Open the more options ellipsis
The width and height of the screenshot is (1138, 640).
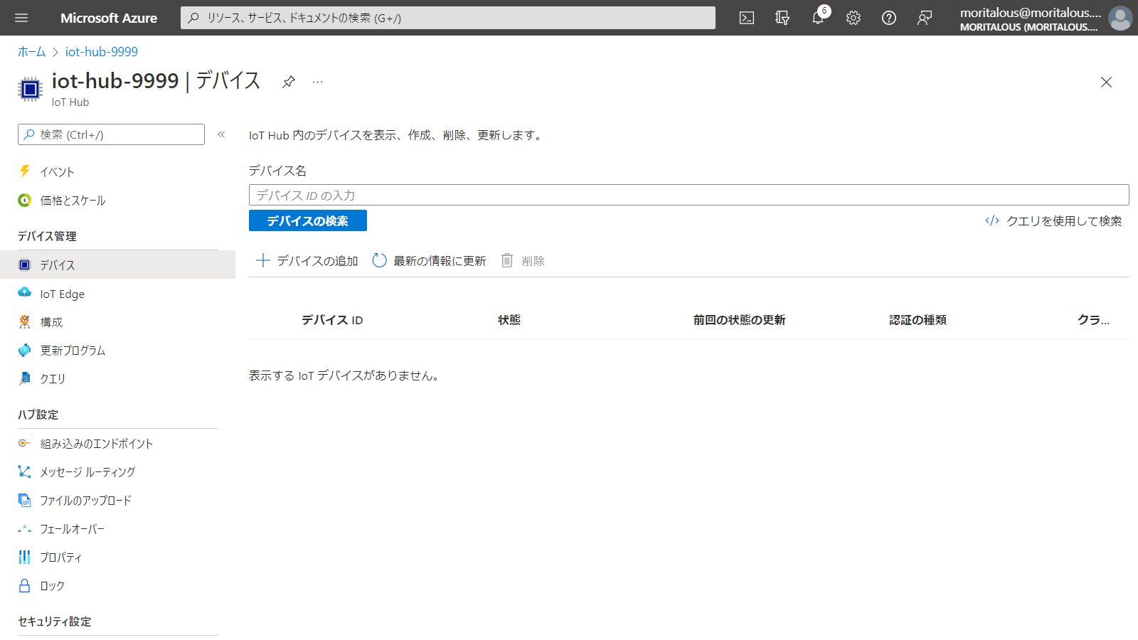click(317, 82)
